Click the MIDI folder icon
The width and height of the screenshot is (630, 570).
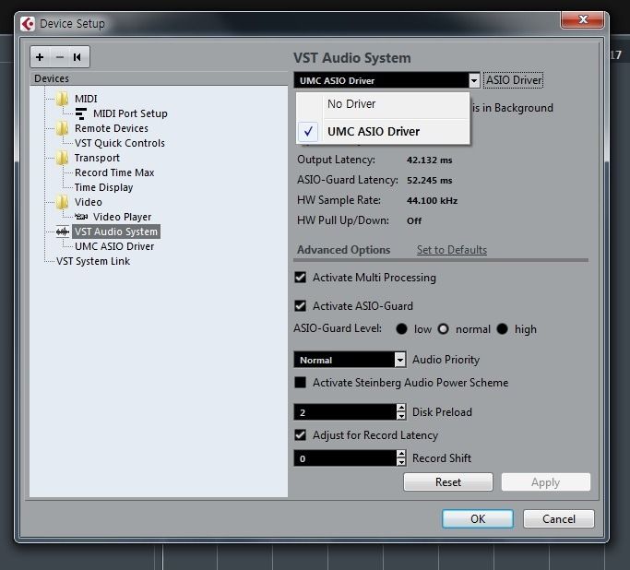tap(62, 99)
